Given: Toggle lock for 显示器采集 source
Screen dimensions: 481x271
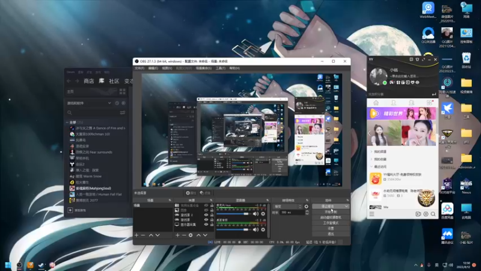Looking at the screenshot, I should [212, 225].
